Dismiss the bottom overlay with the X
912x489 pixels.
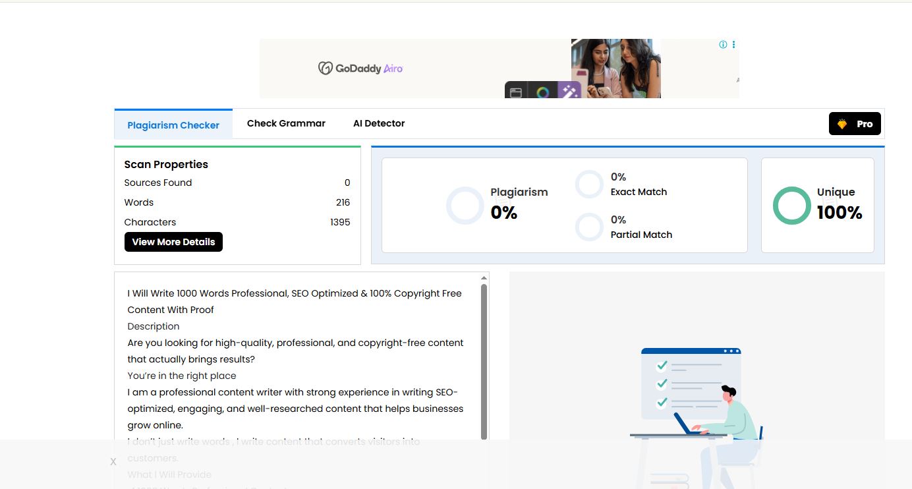(x=113, y=461)
